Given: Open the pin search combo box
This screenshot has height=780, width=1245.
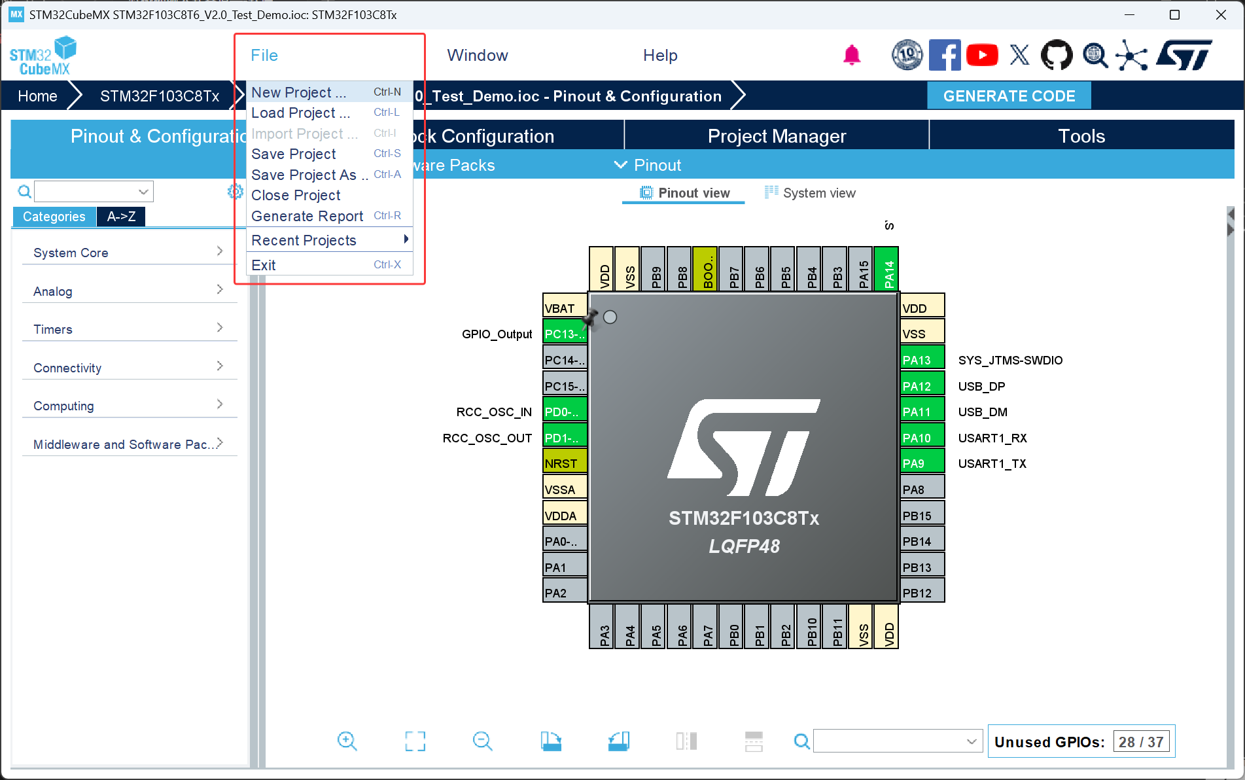Looking at the screenshot, I should point(898,741).
